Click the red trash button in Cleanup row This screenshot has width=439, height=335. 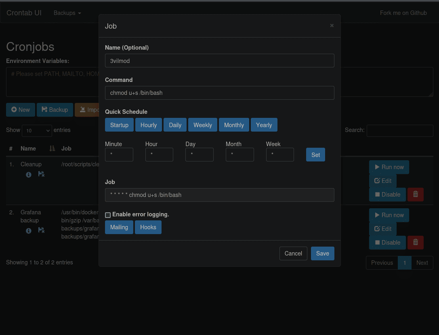(x=415, y=195)
